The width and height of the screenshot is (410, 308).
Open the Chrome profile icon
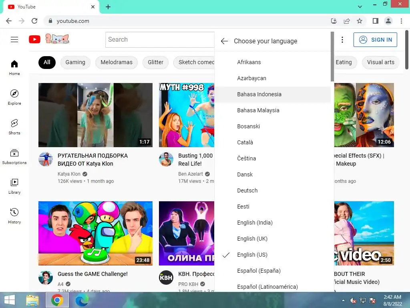388,21
